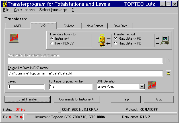Open the File menu

(6, 10)
